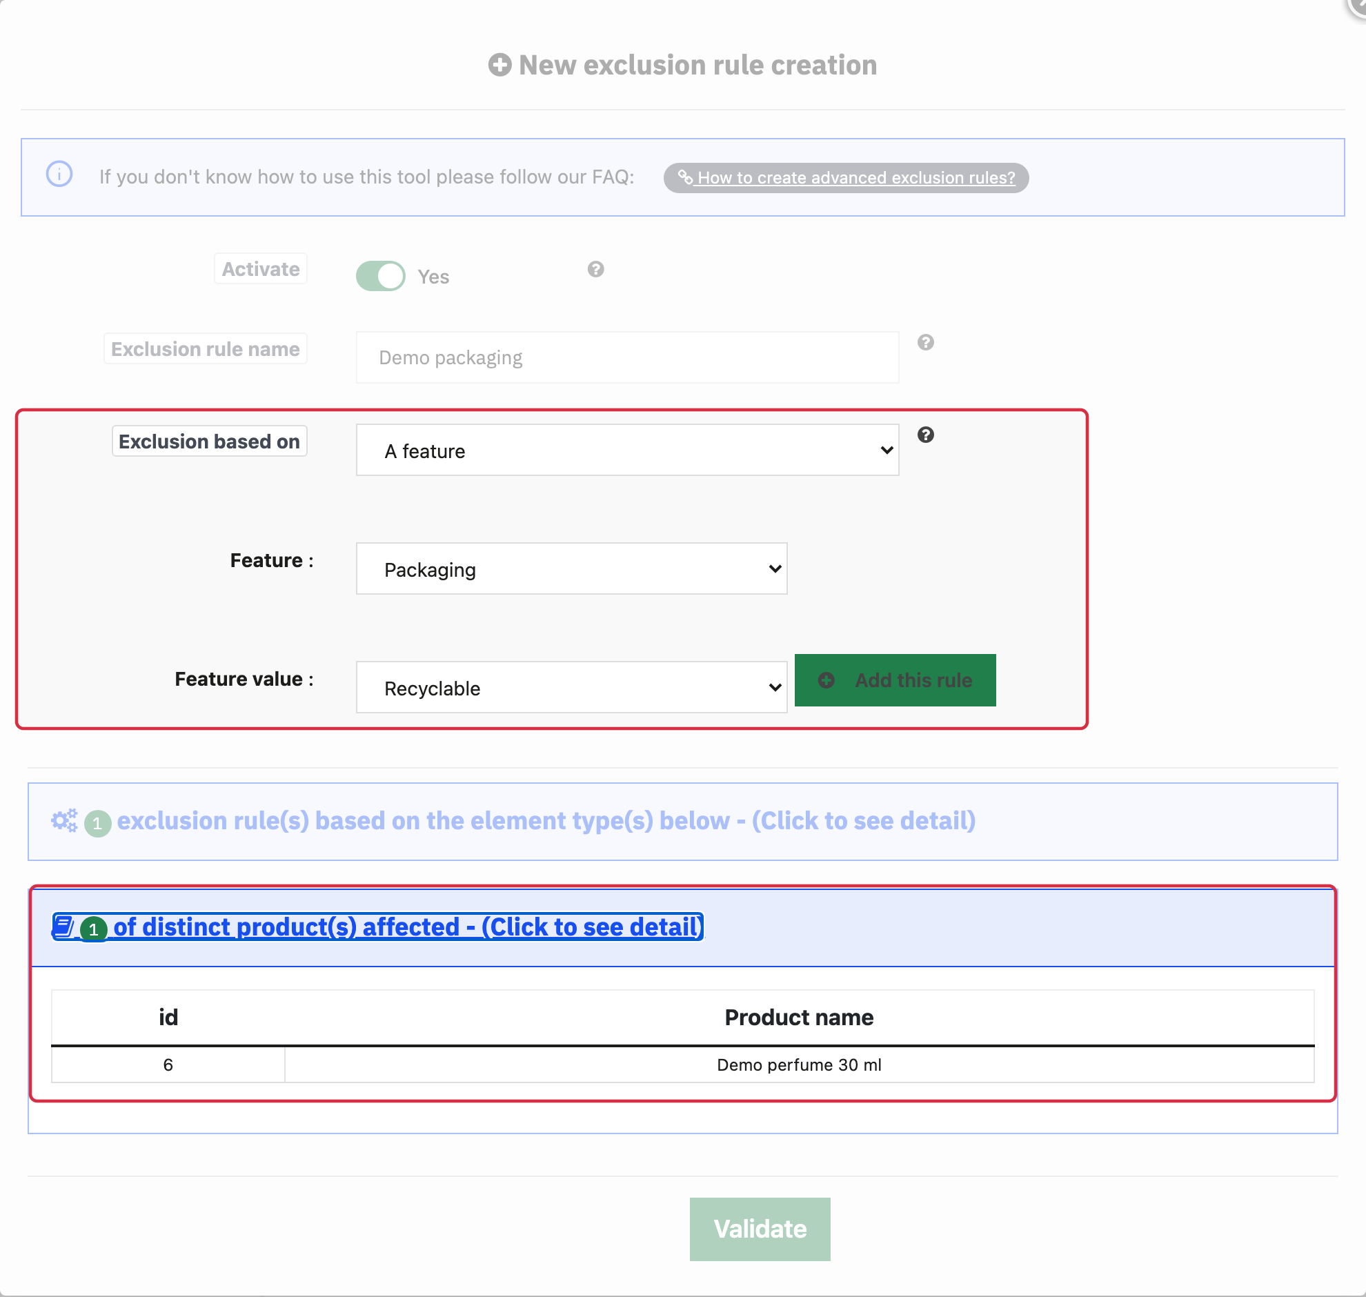Expand exclusion rule(s) based on element types
Screen dimensions: 1366x1297
pyautogui.click(x=546, y=821)
